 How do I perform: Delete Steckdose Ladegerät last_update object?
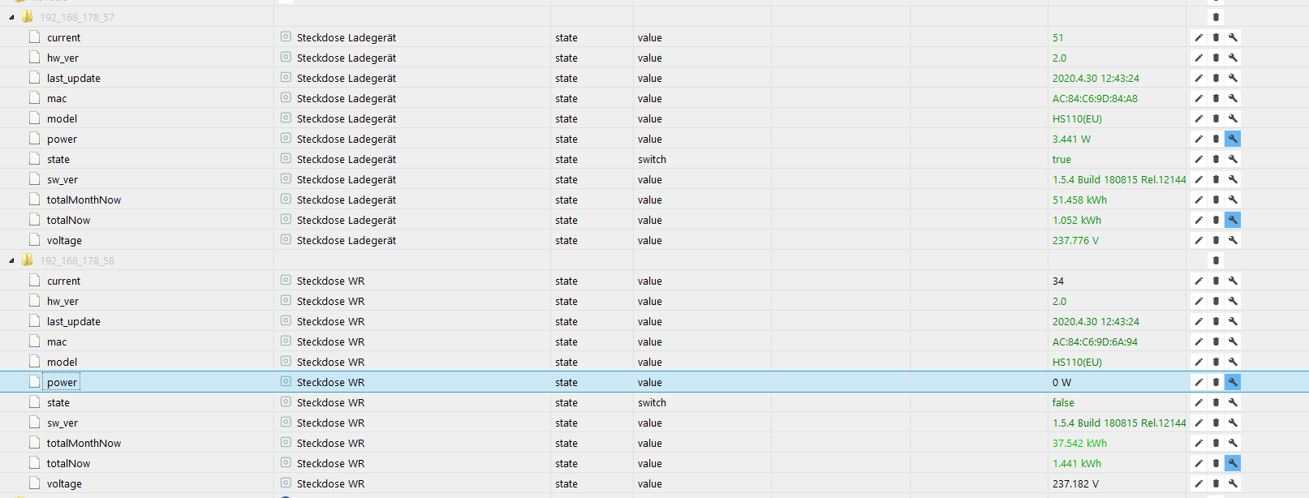1216,78
